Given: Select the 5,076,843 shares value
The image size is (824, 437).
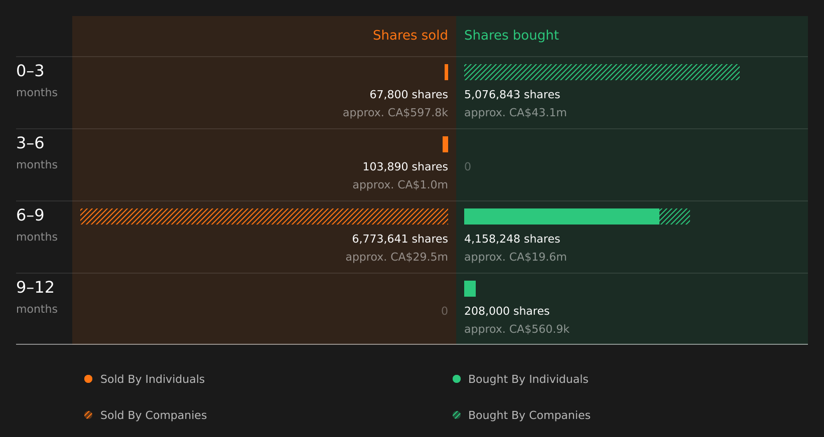Looking at the screenshot, I should tap(512, 95).
